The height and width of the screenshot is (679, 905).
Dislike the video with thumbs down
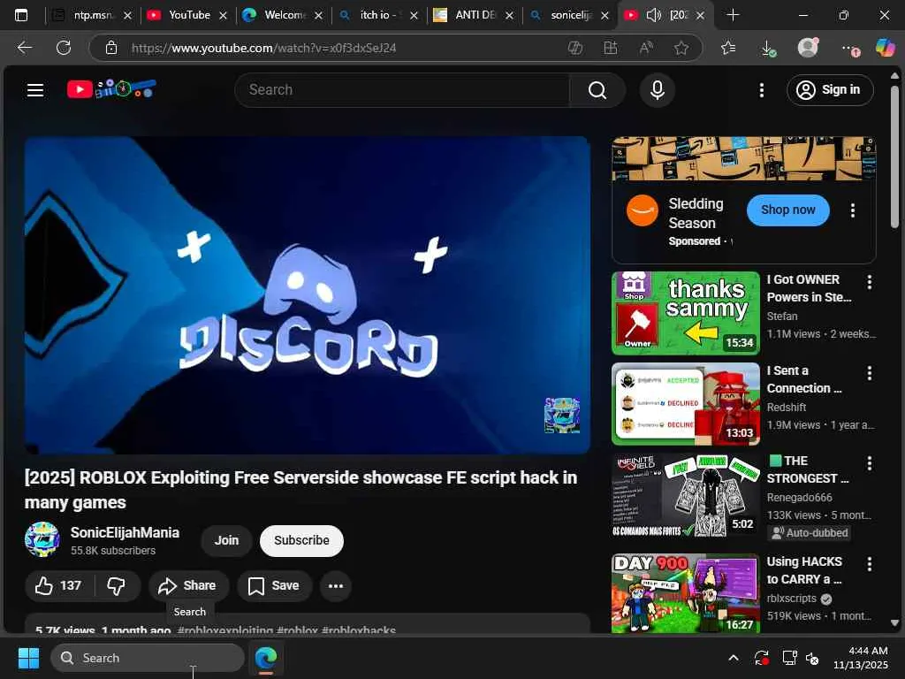tap(117, 585)
